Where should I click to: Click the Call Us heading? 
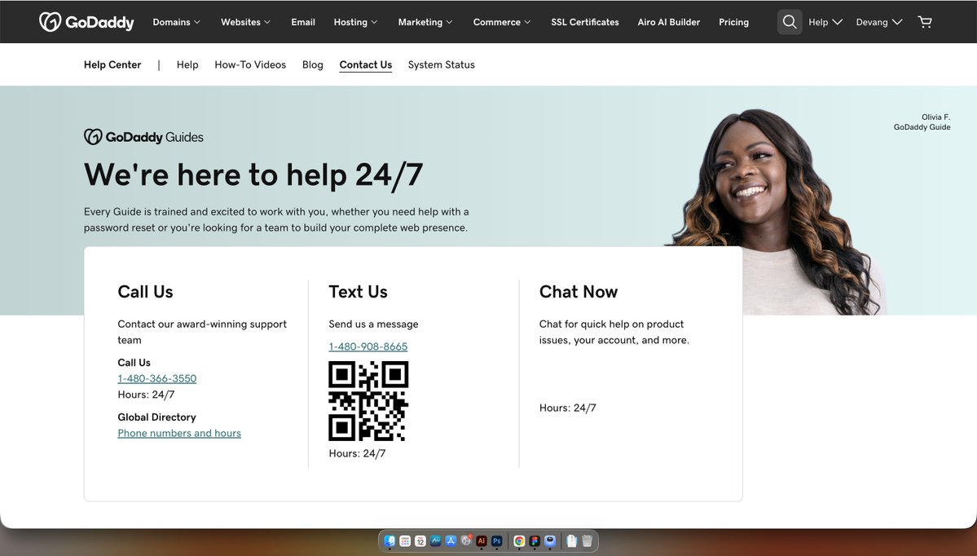point(145,292)
